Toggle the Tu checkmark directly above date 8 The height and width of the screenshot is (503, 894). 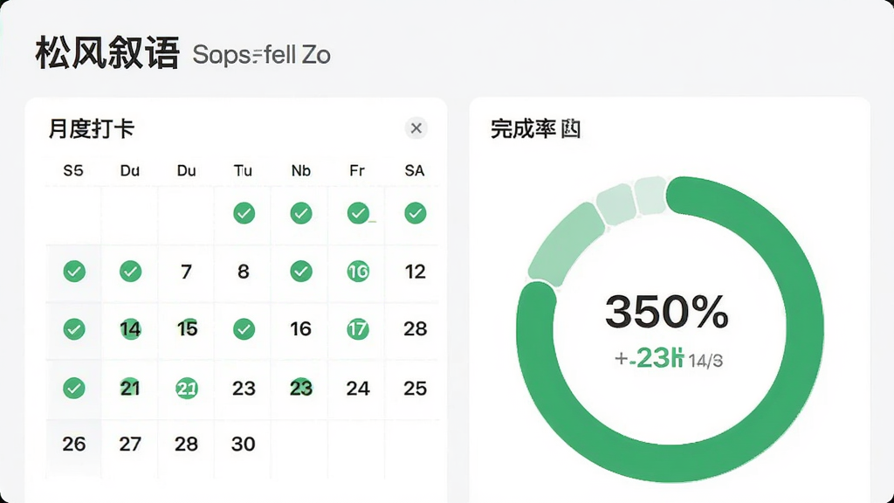244,213
